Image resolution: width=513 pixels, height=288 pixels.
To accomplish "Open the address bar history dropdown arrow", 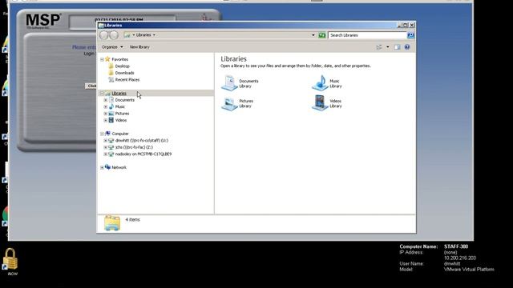I will click(313, 35).
